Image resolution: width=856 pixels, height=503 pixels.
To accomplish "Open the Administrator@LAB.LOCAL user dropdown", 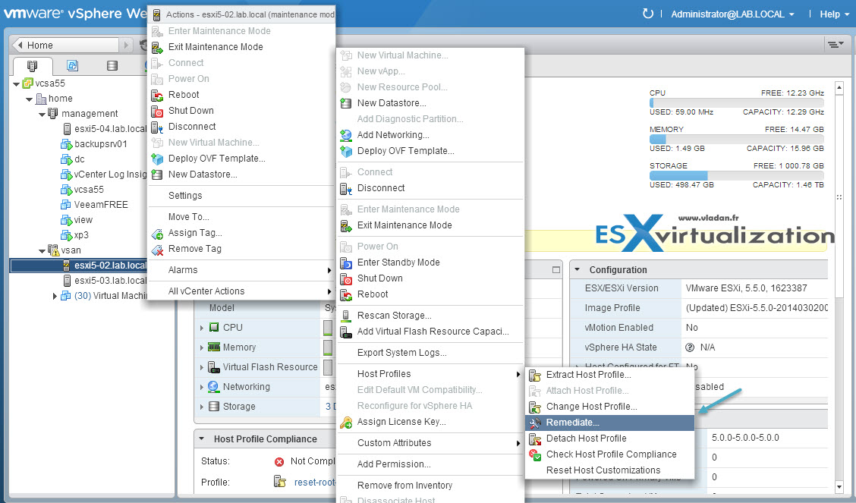I will click(x=732, y=14).
